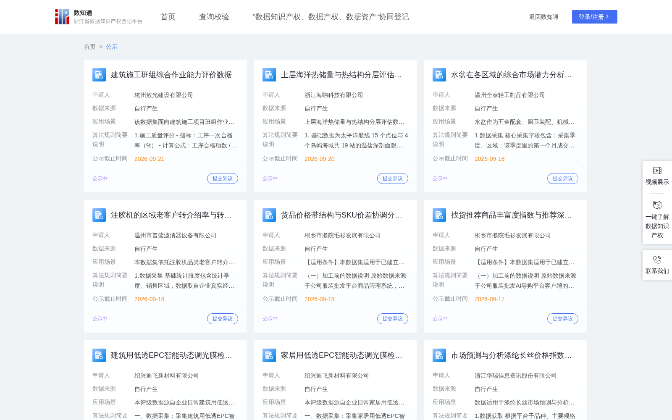The width and height of the screenshot is (672, 420).
Task: Click document icon beside 注胶机的区域老客户 card title
Action: 99,215
